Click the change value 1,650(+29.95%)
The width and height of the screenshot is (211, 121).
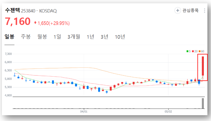tap(53, 23)
